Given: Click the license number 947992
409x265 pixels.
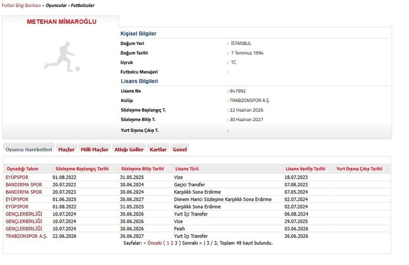Looking at the screenshot, I should [238, 91].
